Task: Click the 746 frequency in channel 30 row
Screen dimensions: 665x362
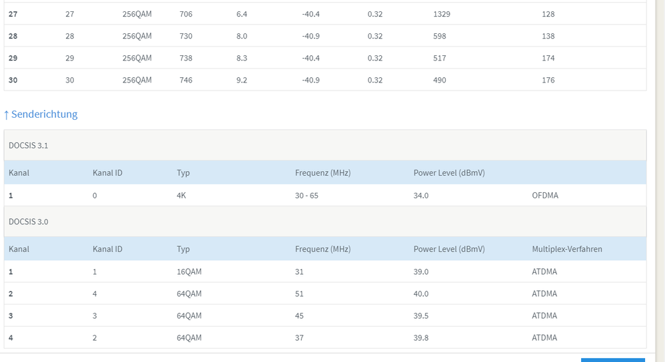Action: (186, 80)
